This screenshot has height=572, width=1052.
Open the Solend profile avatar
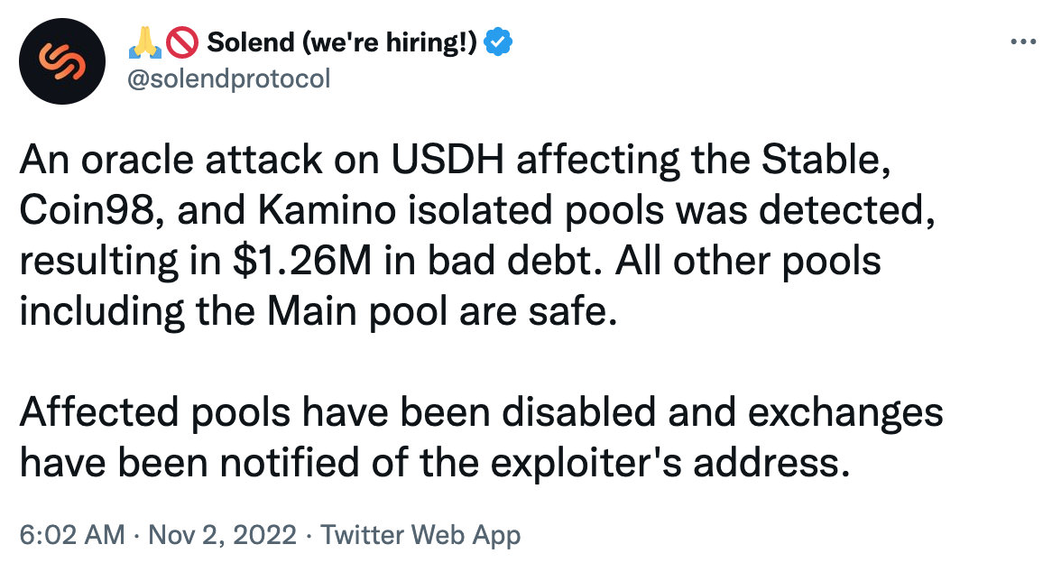click(61, 61)
